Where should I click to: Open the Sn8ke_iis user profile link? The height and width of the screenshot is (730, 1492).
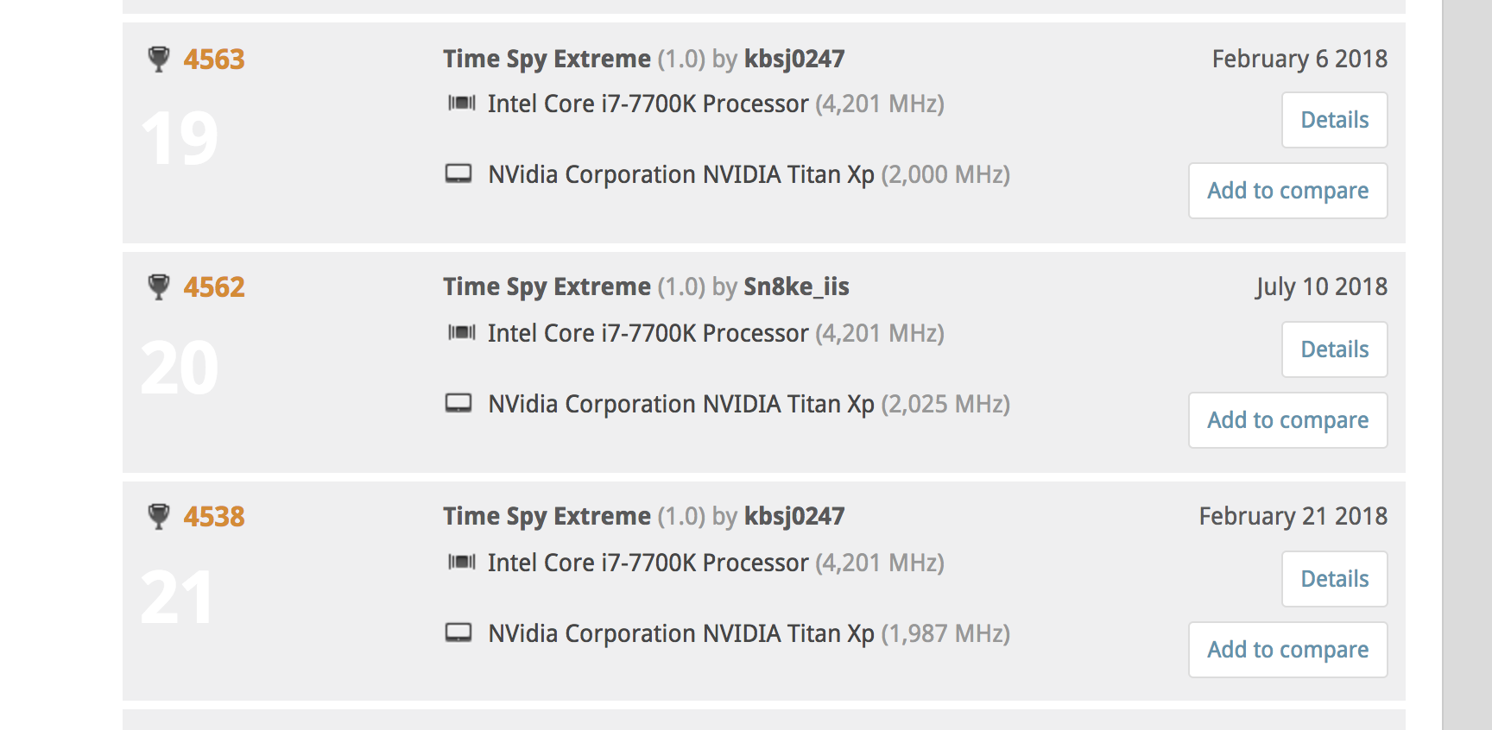pyautogui.click(x=796, y=287)
